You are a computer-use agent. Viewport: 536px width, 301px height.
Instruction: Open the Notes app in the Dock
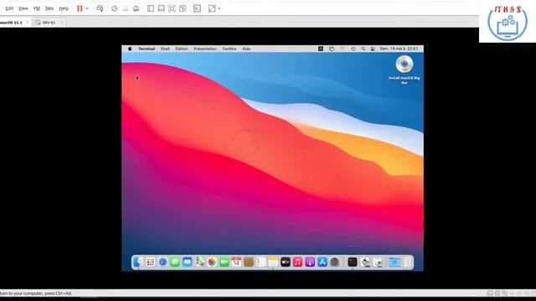[x=273, y=262]
